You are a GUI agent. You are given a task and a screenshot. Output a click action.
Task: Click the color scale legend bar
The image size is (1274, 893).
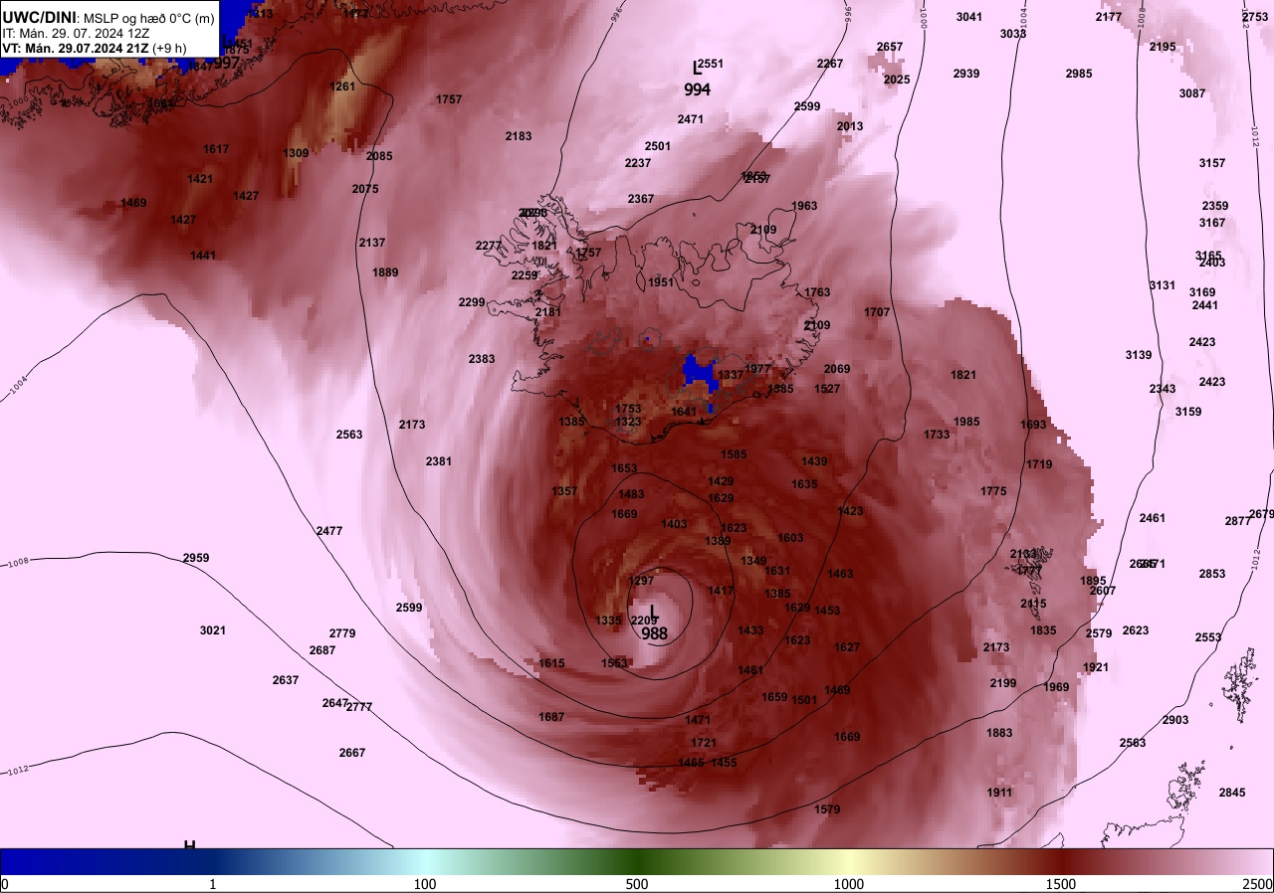pos(637,861)
